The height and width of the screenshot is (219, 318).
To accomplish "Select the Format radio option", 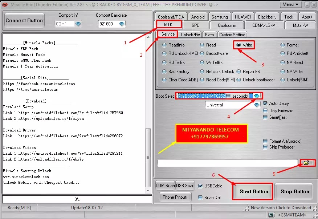I will pos(282,45).
